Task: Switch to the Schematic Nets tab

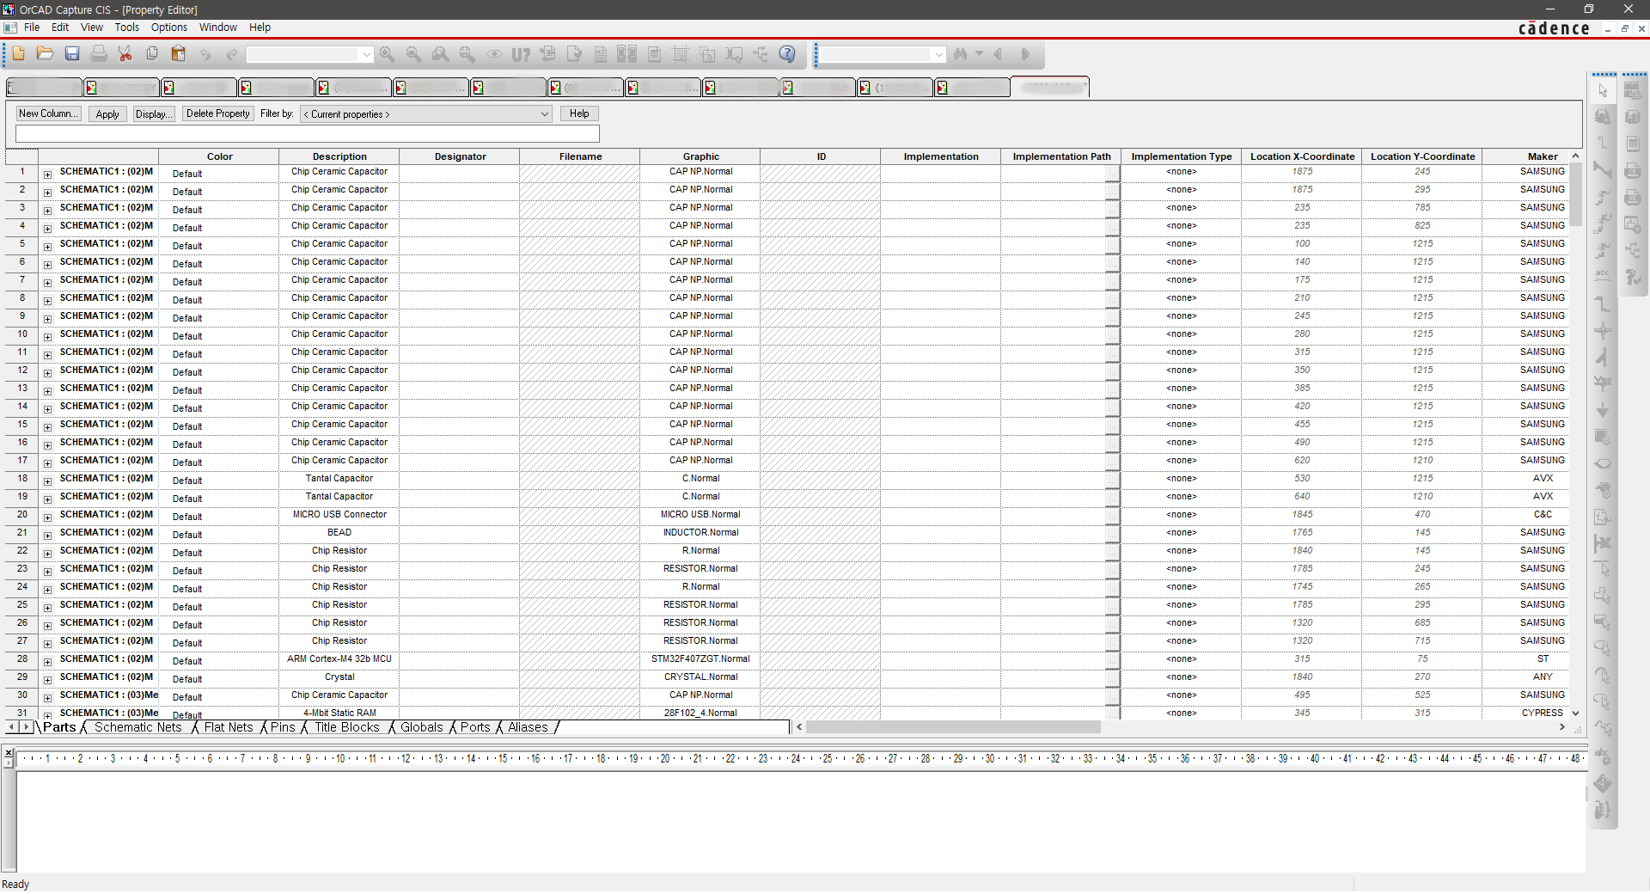Action: point(138,727)
